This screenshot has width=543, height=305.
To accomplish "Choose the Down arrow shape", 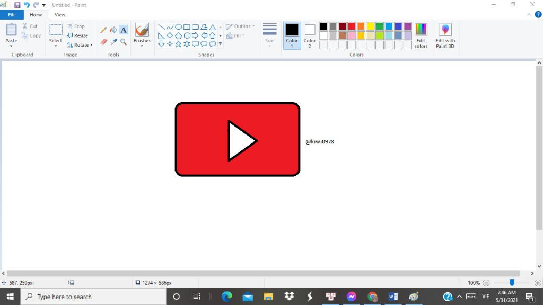I will click(161, 44).
